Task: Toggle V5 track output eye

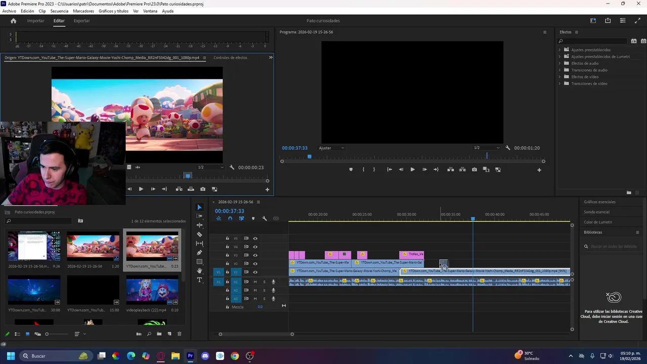Action: point(255,238)
